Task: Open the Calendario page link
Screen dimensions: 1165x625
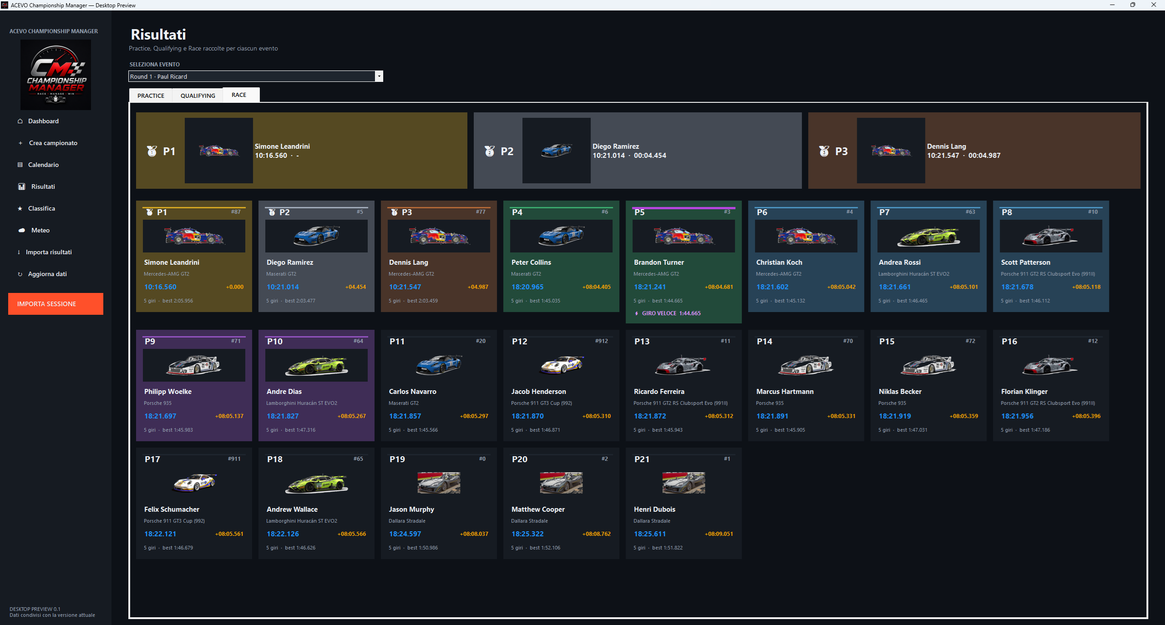Action: coord(43,165)
